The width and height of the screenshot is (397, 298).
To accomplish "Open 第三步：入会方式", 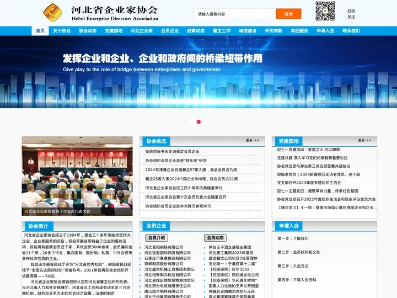I will (293, 266).
